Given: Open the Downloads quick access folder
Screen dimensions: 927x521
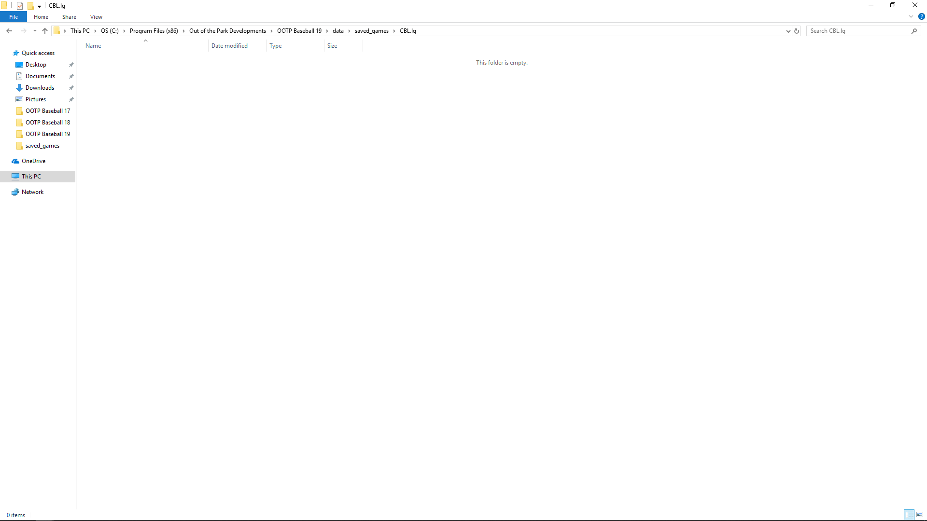Looking at the screenshot, I should pos(40,88).
